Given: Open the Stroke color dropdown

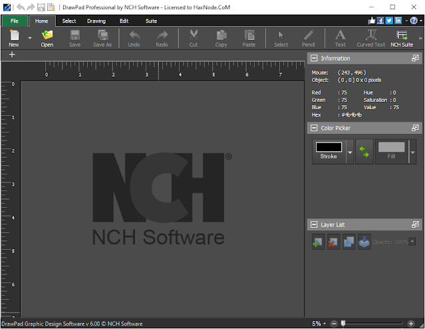Looking at the screenshot, I should tap(350, 152).
